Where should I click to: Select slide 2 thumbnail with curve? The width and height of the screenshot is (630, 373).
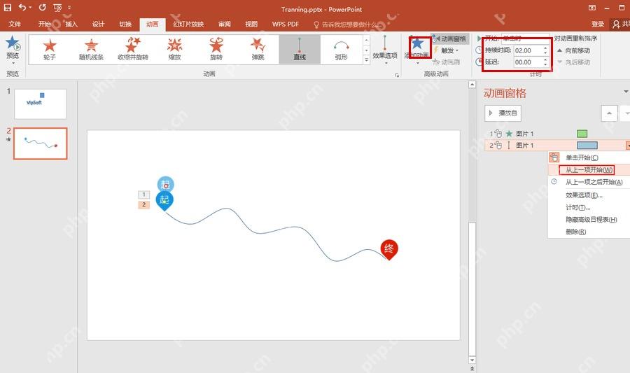click(x=40, y=143)
